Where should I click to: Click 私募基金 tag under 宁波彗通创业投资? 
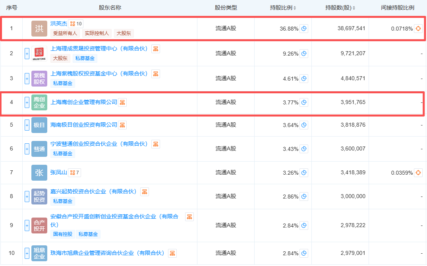(63, 154)
